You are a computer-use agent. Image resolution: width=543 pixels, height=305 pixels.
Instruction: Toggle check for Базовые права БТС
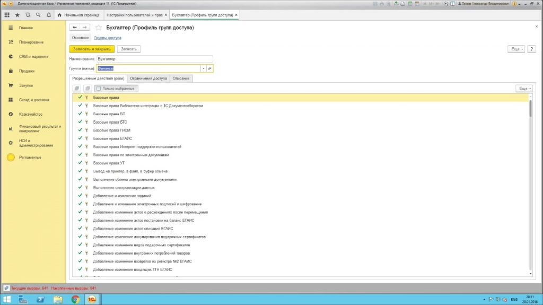[80, 122]
